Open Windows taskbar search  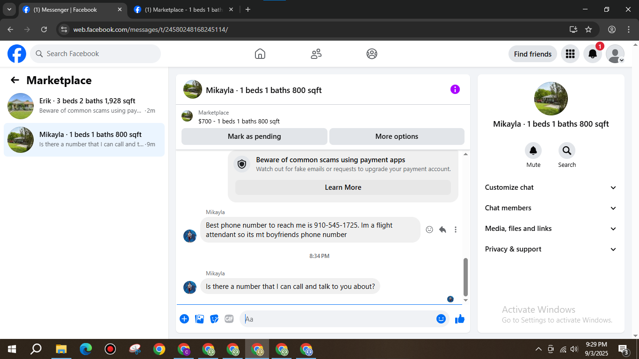[36, 349]
